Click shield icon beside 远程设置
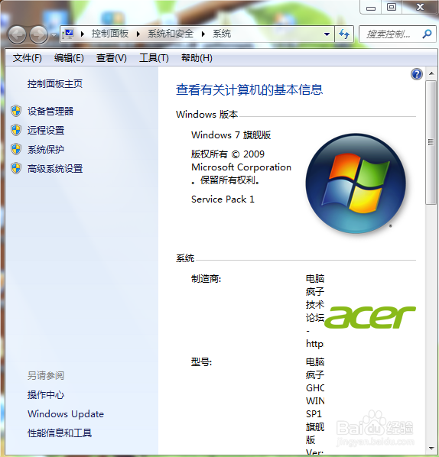Screen dimensions: 439x457 pos(16,130)
